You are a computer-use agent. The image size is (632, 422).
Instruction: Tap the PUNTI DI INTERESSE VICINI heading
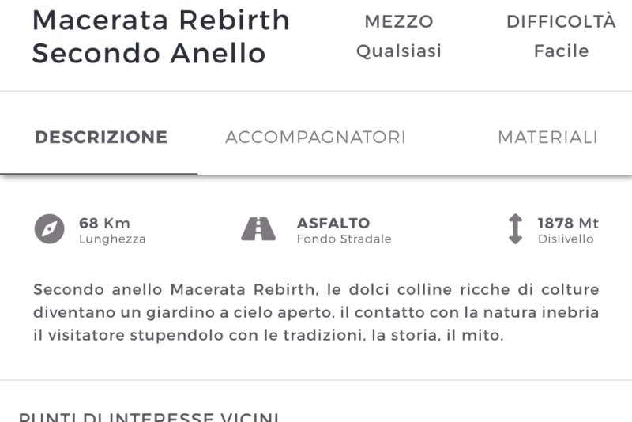coord(149,416)
